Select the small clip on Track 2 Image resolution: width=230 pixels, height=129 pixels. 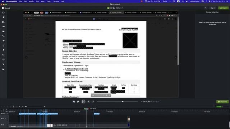(x=129, y=119)
